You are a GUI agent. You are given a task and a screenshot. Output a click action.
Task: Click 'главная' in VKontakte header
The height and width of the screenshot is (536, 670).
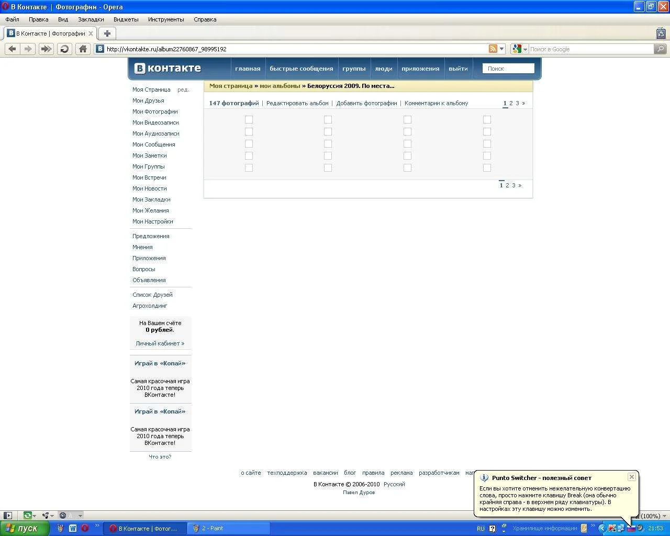coord(248,69)
